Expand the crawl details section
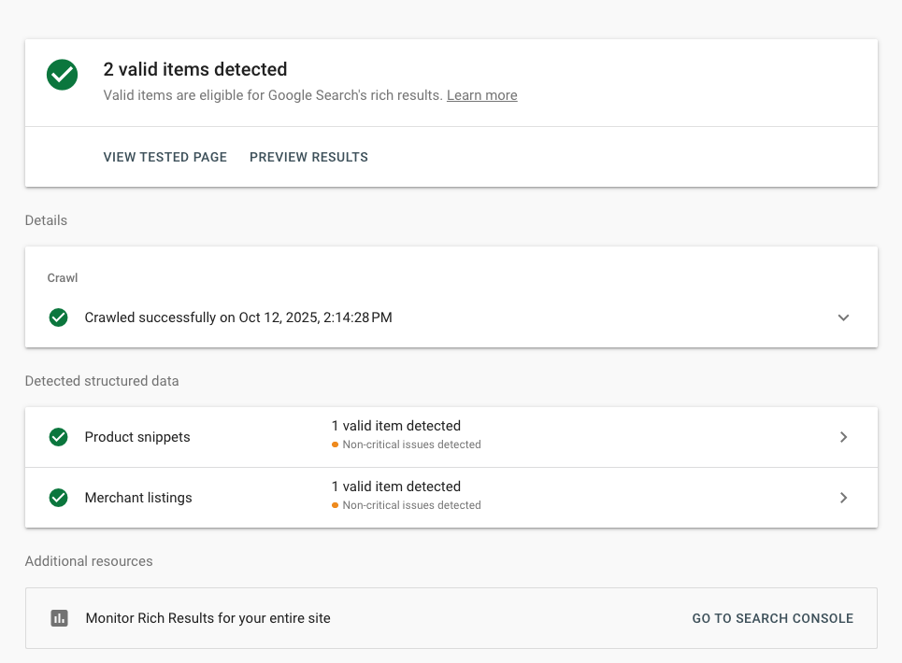This screenshot has width=902, height=663. pos(844,317)
